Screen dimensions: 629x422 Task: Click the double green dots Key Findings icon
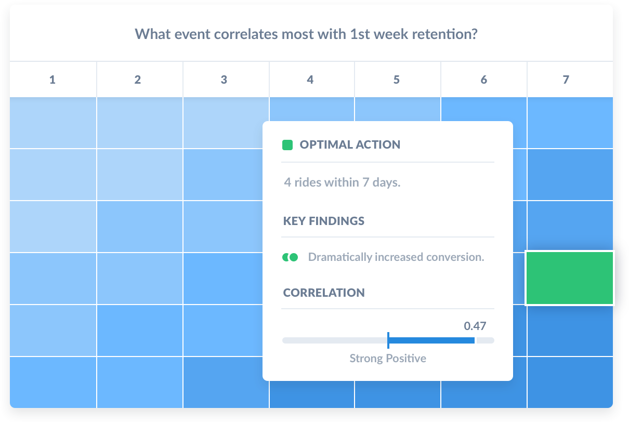pyautogui.click(x=290, y=257)
